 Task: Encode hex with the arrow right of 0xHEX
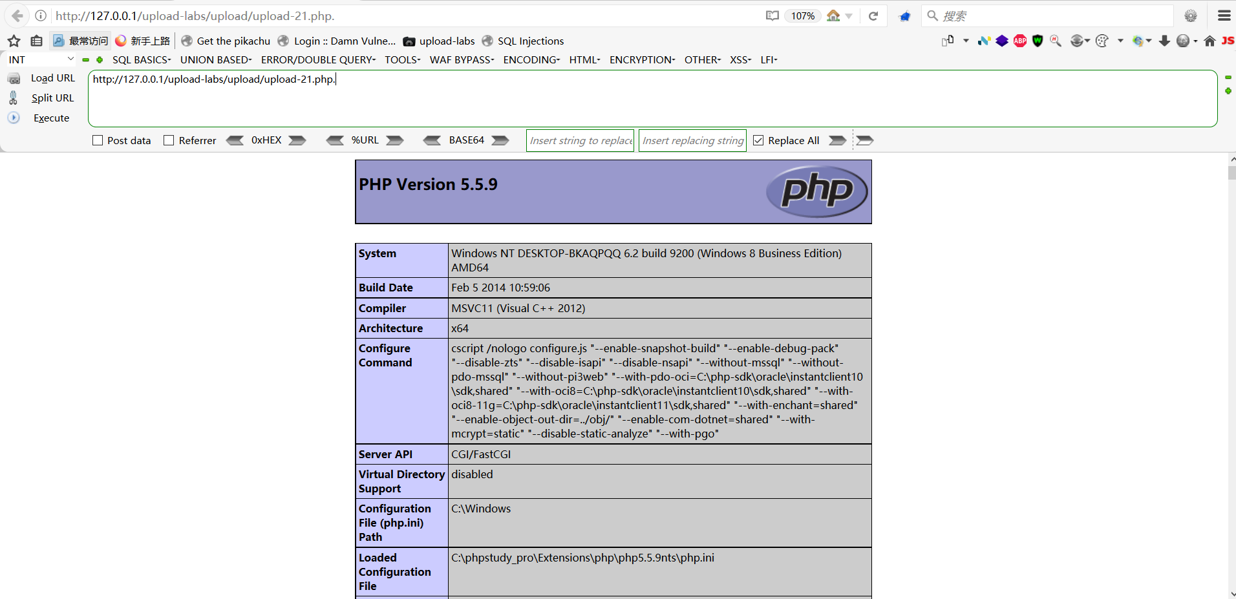coord(297,140)
